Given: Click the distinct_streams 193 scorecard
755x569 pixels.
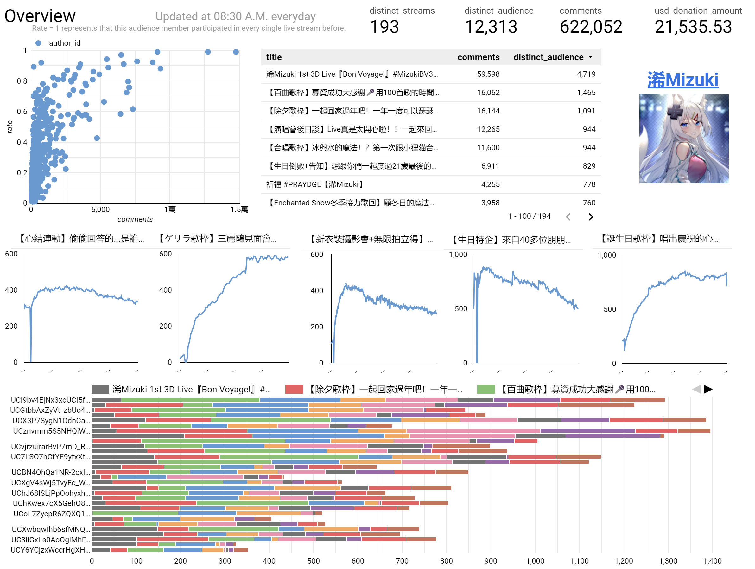Looking at the screenshot, I should click(384, 27).
